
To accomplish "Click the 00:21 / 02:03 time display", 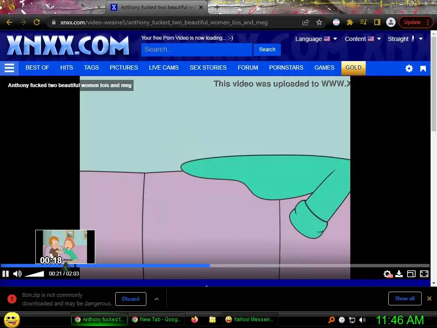I will 64,274.
